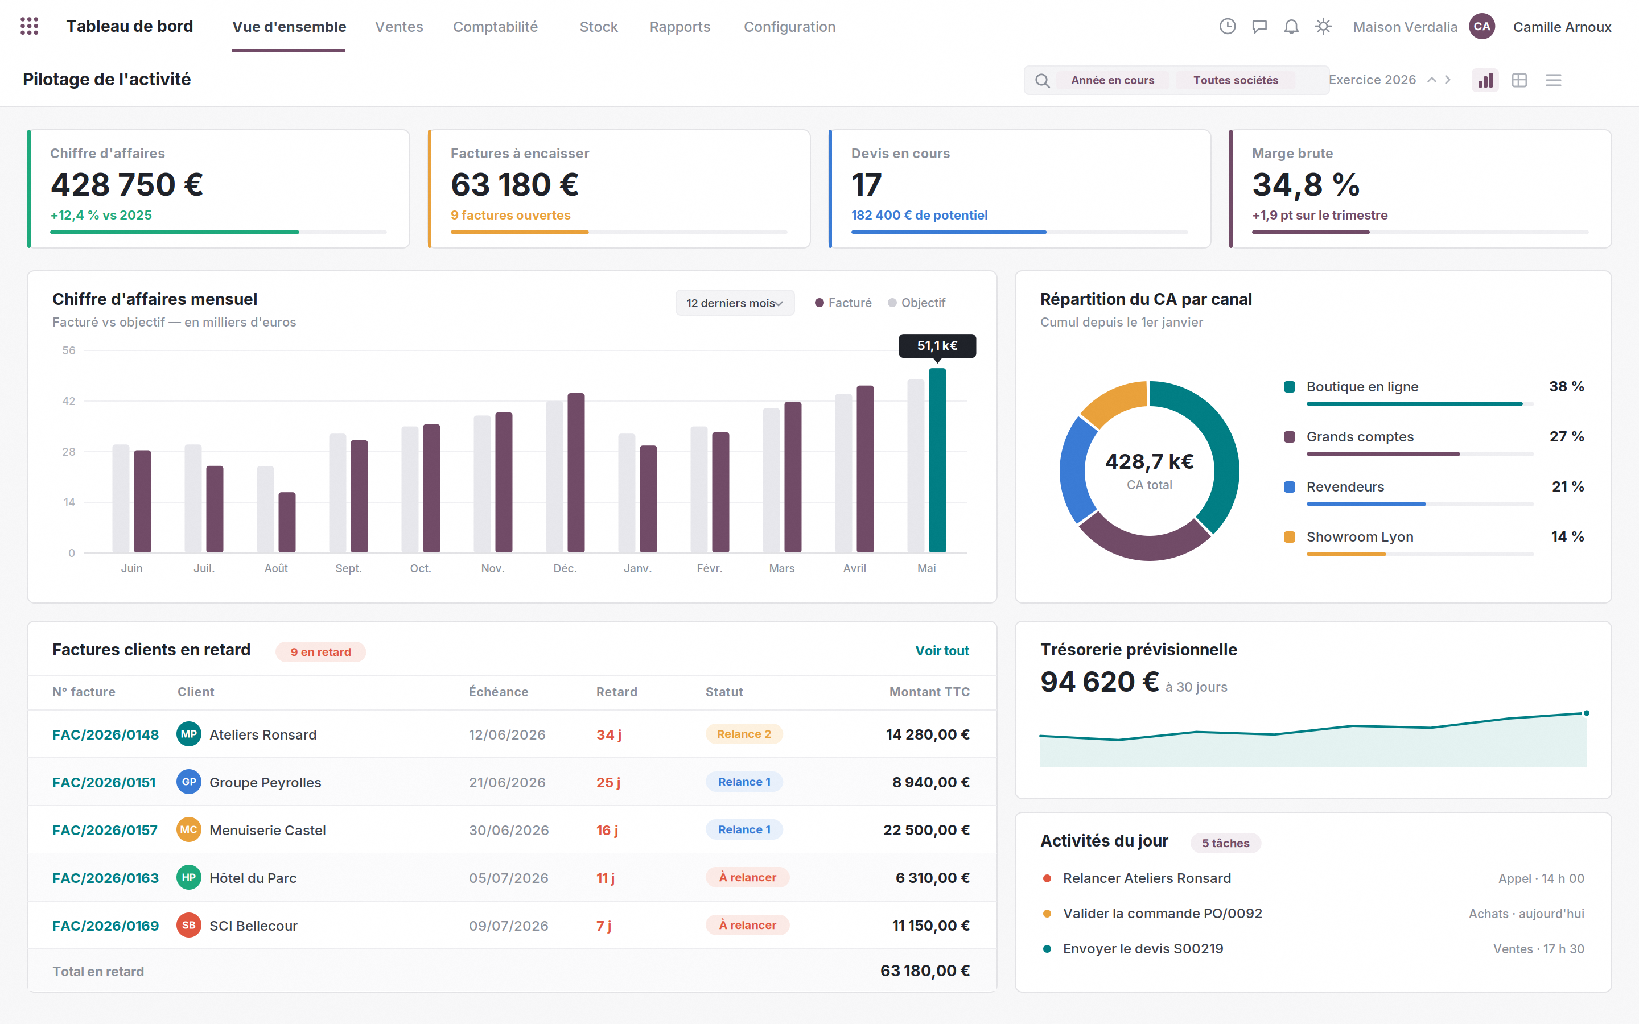Open invoice FAC/2026/0169
This screenshot has height=1024, width=1639.
pyautogui.click(x=106, y=926)
